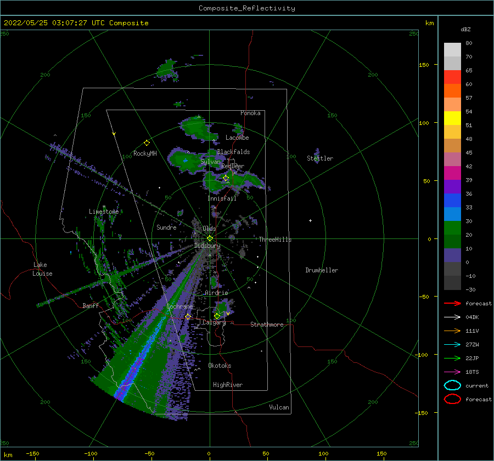Click the white plus marker above Drumheller

click(x=310, y=220)
